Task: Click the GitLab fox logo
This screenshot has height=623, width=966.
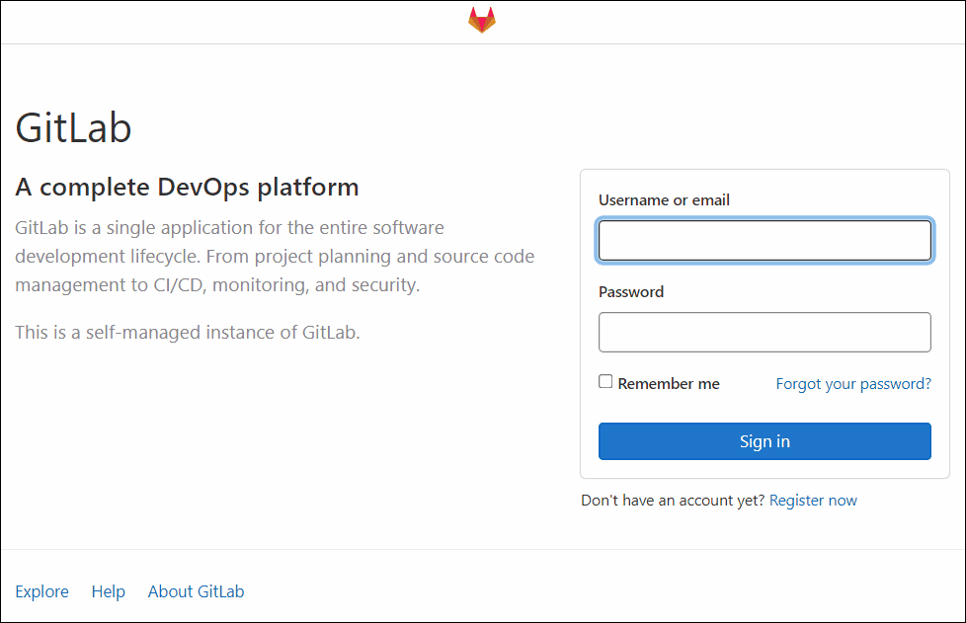Action: [482, 20]
